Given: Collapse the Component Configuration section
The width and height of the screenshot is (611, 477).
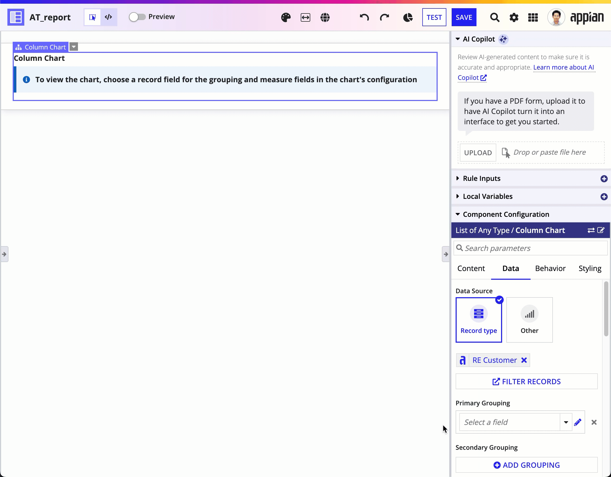Looking at the screenshot, I should tap(457, 214).
